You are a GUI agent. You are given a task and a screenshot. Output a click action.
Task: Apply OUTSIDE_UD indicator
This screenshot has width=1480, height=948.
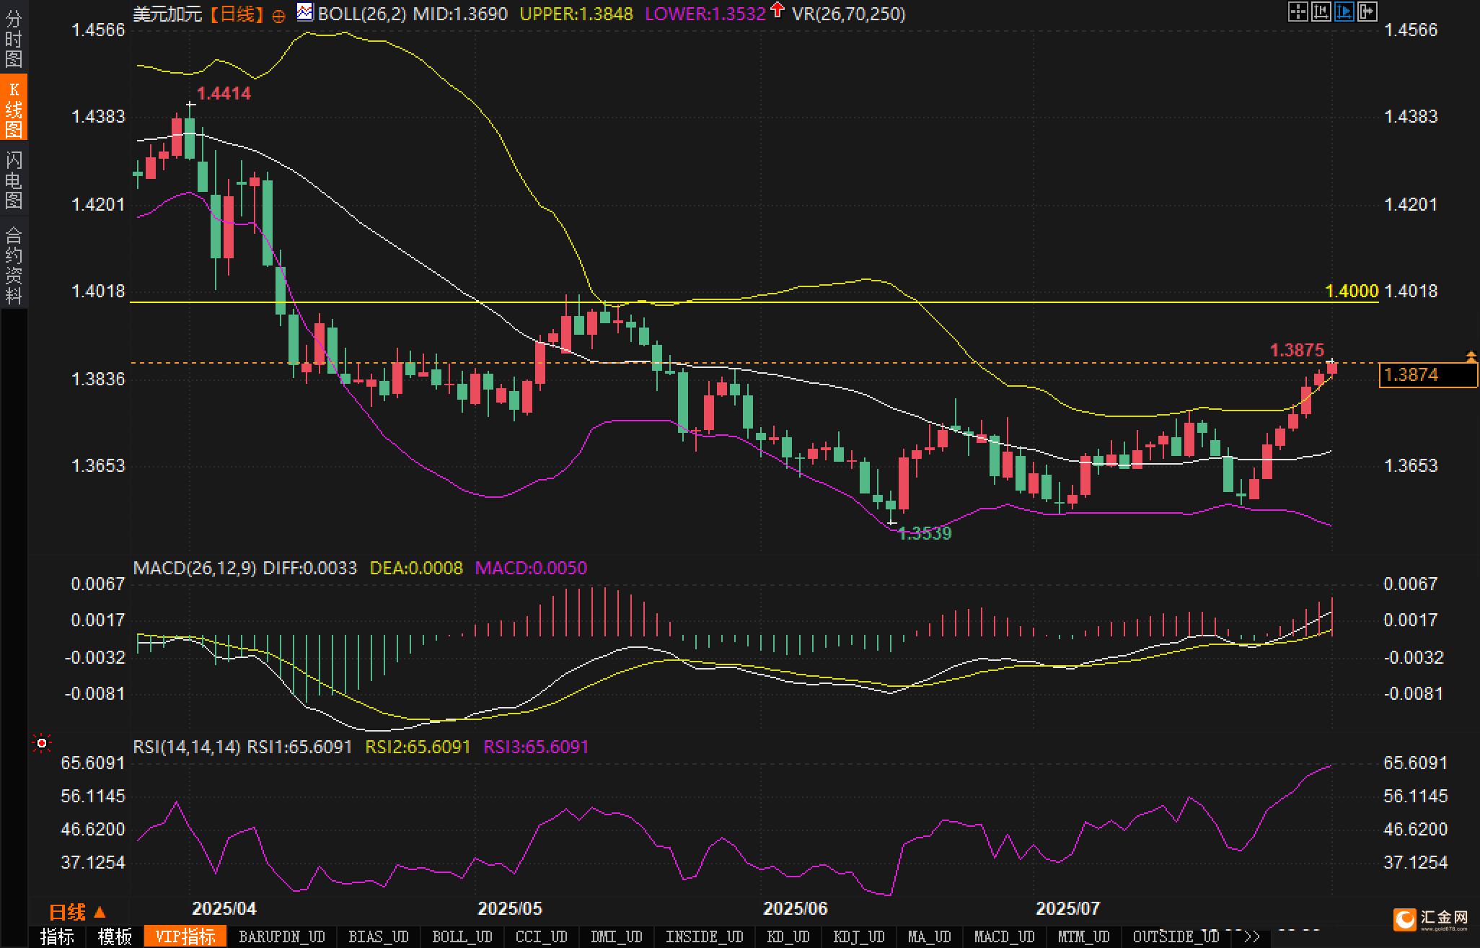[x=1176, y=936]
